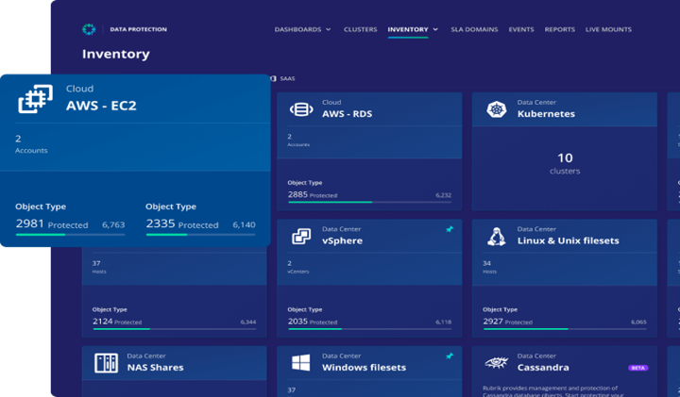The height and width of the screenshot is (397, 680).
Task: Unpin the vSphere card pin icon
Action: pyautogui.click(x=450, y=229)
